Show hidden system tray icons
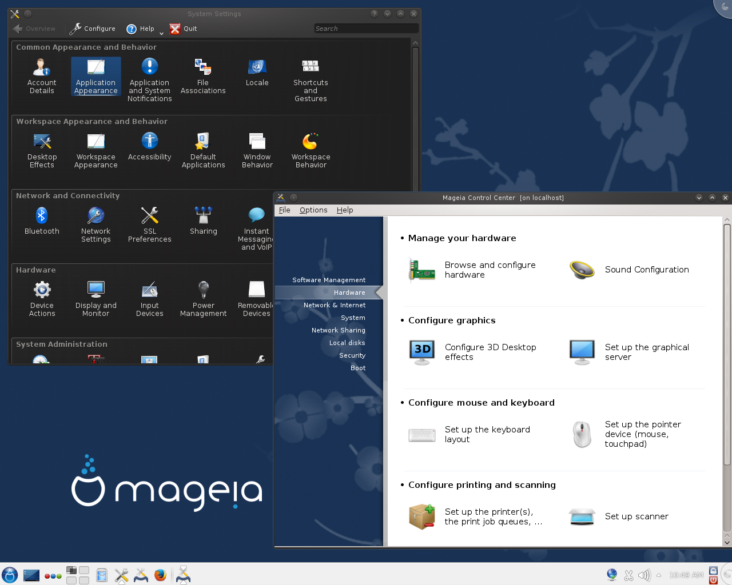Viewport: 732px width, 585px height. pyautogui.click(x=659, y=575)
